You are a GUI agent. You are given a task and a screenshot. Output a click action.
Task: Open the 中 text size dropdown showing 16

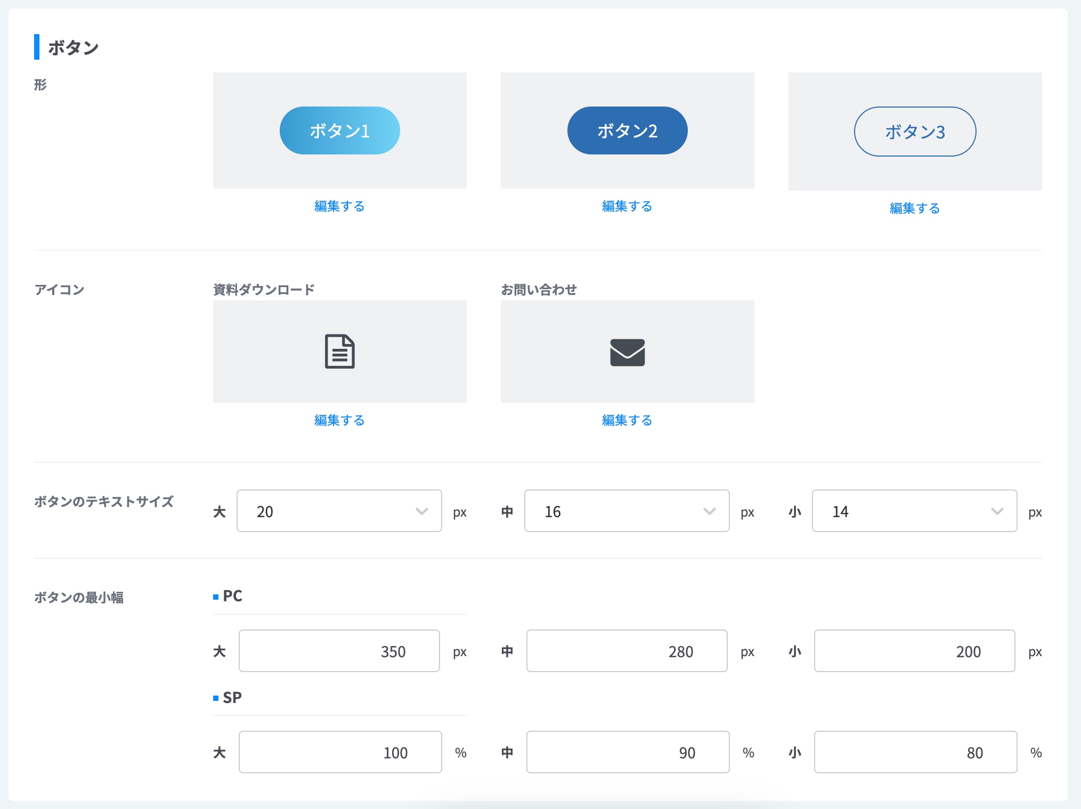[627, 511]
